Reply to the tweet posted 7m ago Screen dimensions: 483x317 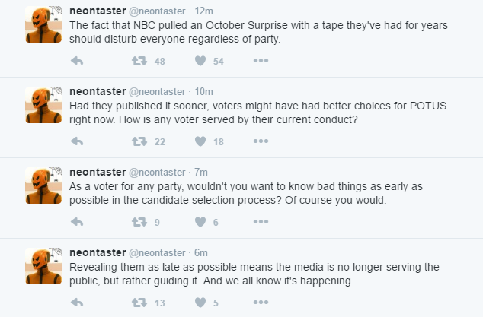(x=77, y=222)
